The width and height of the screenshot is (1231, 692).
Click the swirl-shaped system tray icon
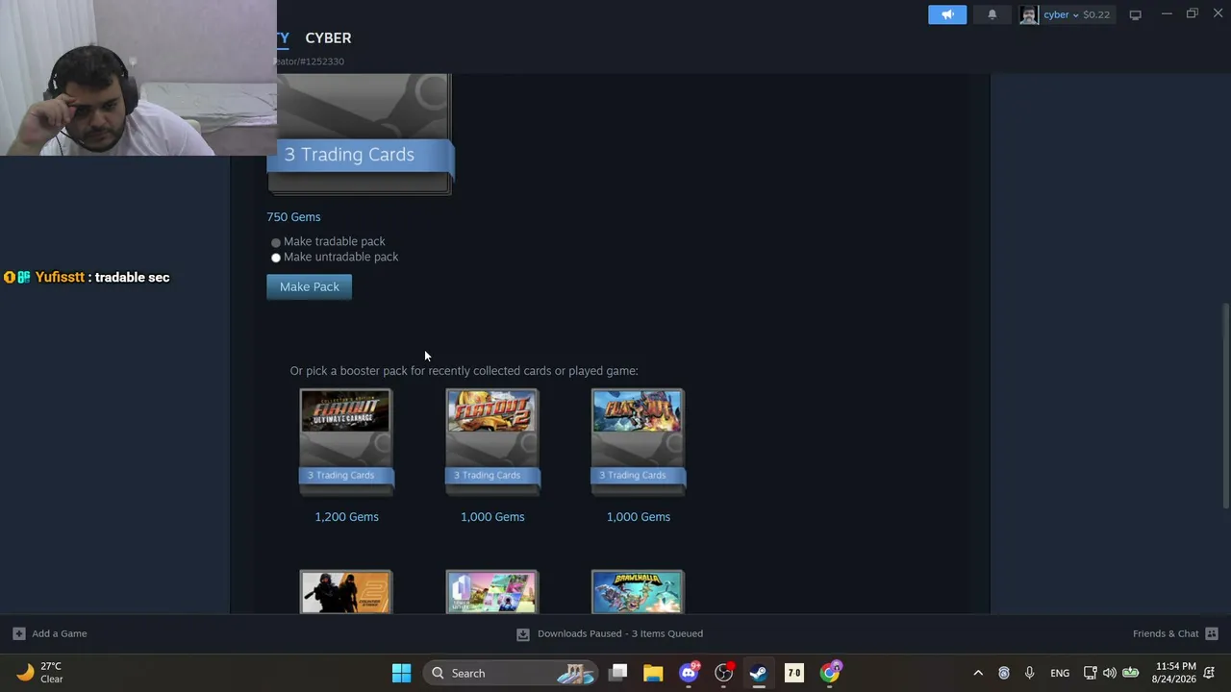(1004, 673)
